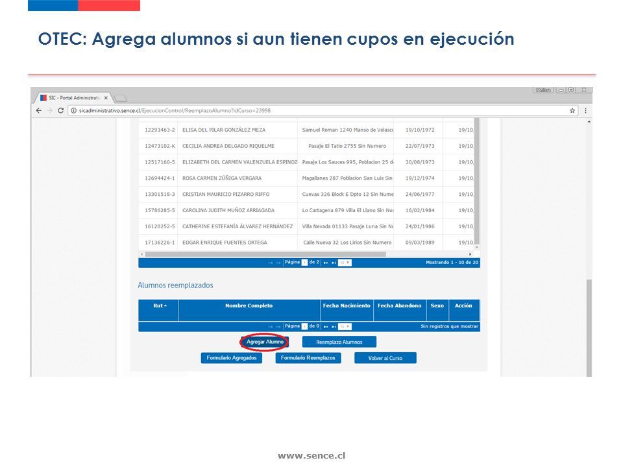Click the Acción column header
The height and width of the screenshot is (467, 623).
463,310
